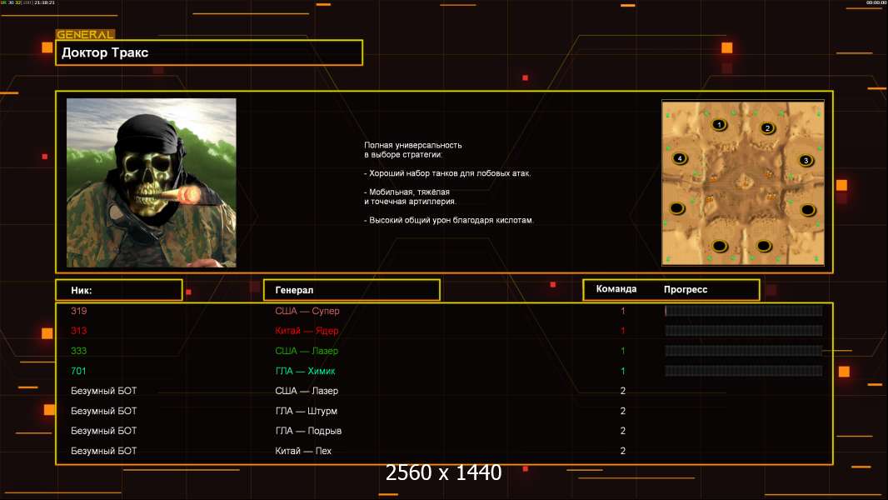Select the Генерал column header

click(x=351, y=290)
